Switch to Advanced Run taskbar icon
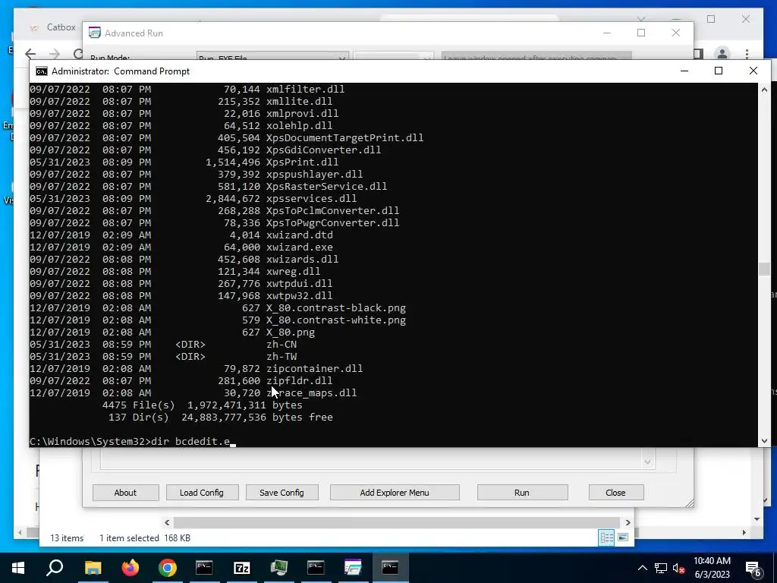The width and height of the screenshot is (777, 583). click(x=353, y=568)
